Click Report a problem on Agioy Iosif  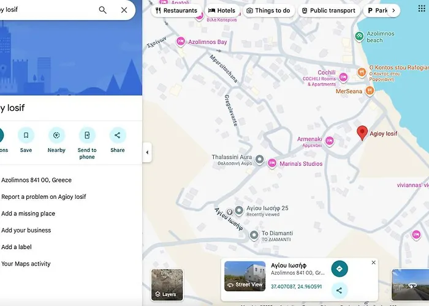pos(44,197)
